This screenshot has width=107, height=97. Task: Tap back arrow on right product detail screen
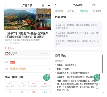pyautogui.click(x=56, y=5)
